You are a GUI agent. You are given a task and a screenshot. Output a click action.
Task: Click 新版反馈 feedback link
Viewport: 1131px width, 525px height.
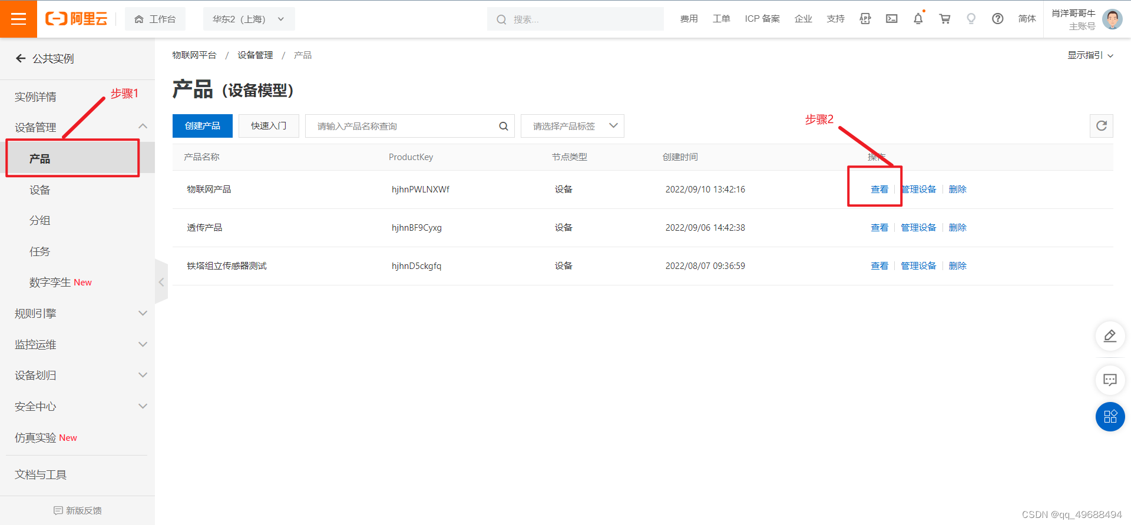tap(77, 510)
